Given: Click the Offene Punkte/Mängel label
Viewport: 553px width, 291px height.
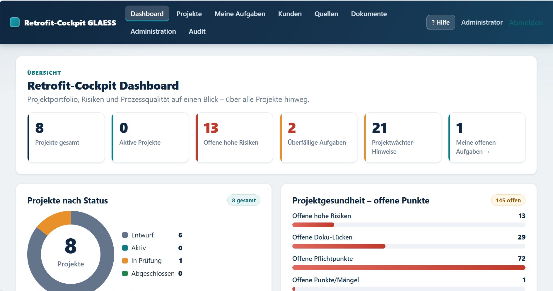Looking at the screenshot, I should pyautogui.click(x=325, y=280).
